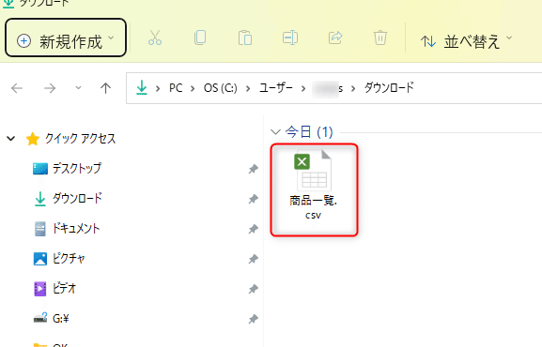Click the pin icon next to ダウンロード
542x347 pixels.
[x=254, y=199]
